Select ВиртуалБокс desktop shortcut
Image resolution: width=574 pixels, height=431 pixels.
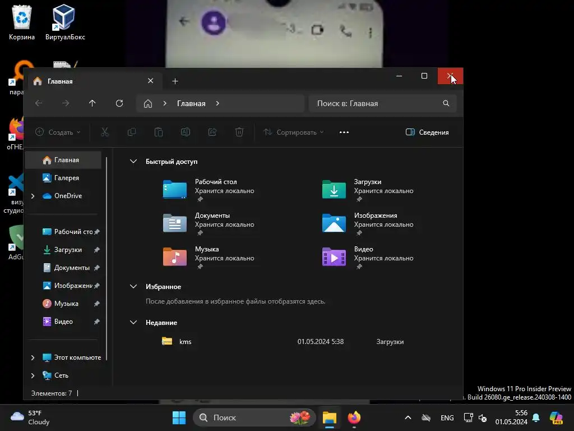point(65,22)
